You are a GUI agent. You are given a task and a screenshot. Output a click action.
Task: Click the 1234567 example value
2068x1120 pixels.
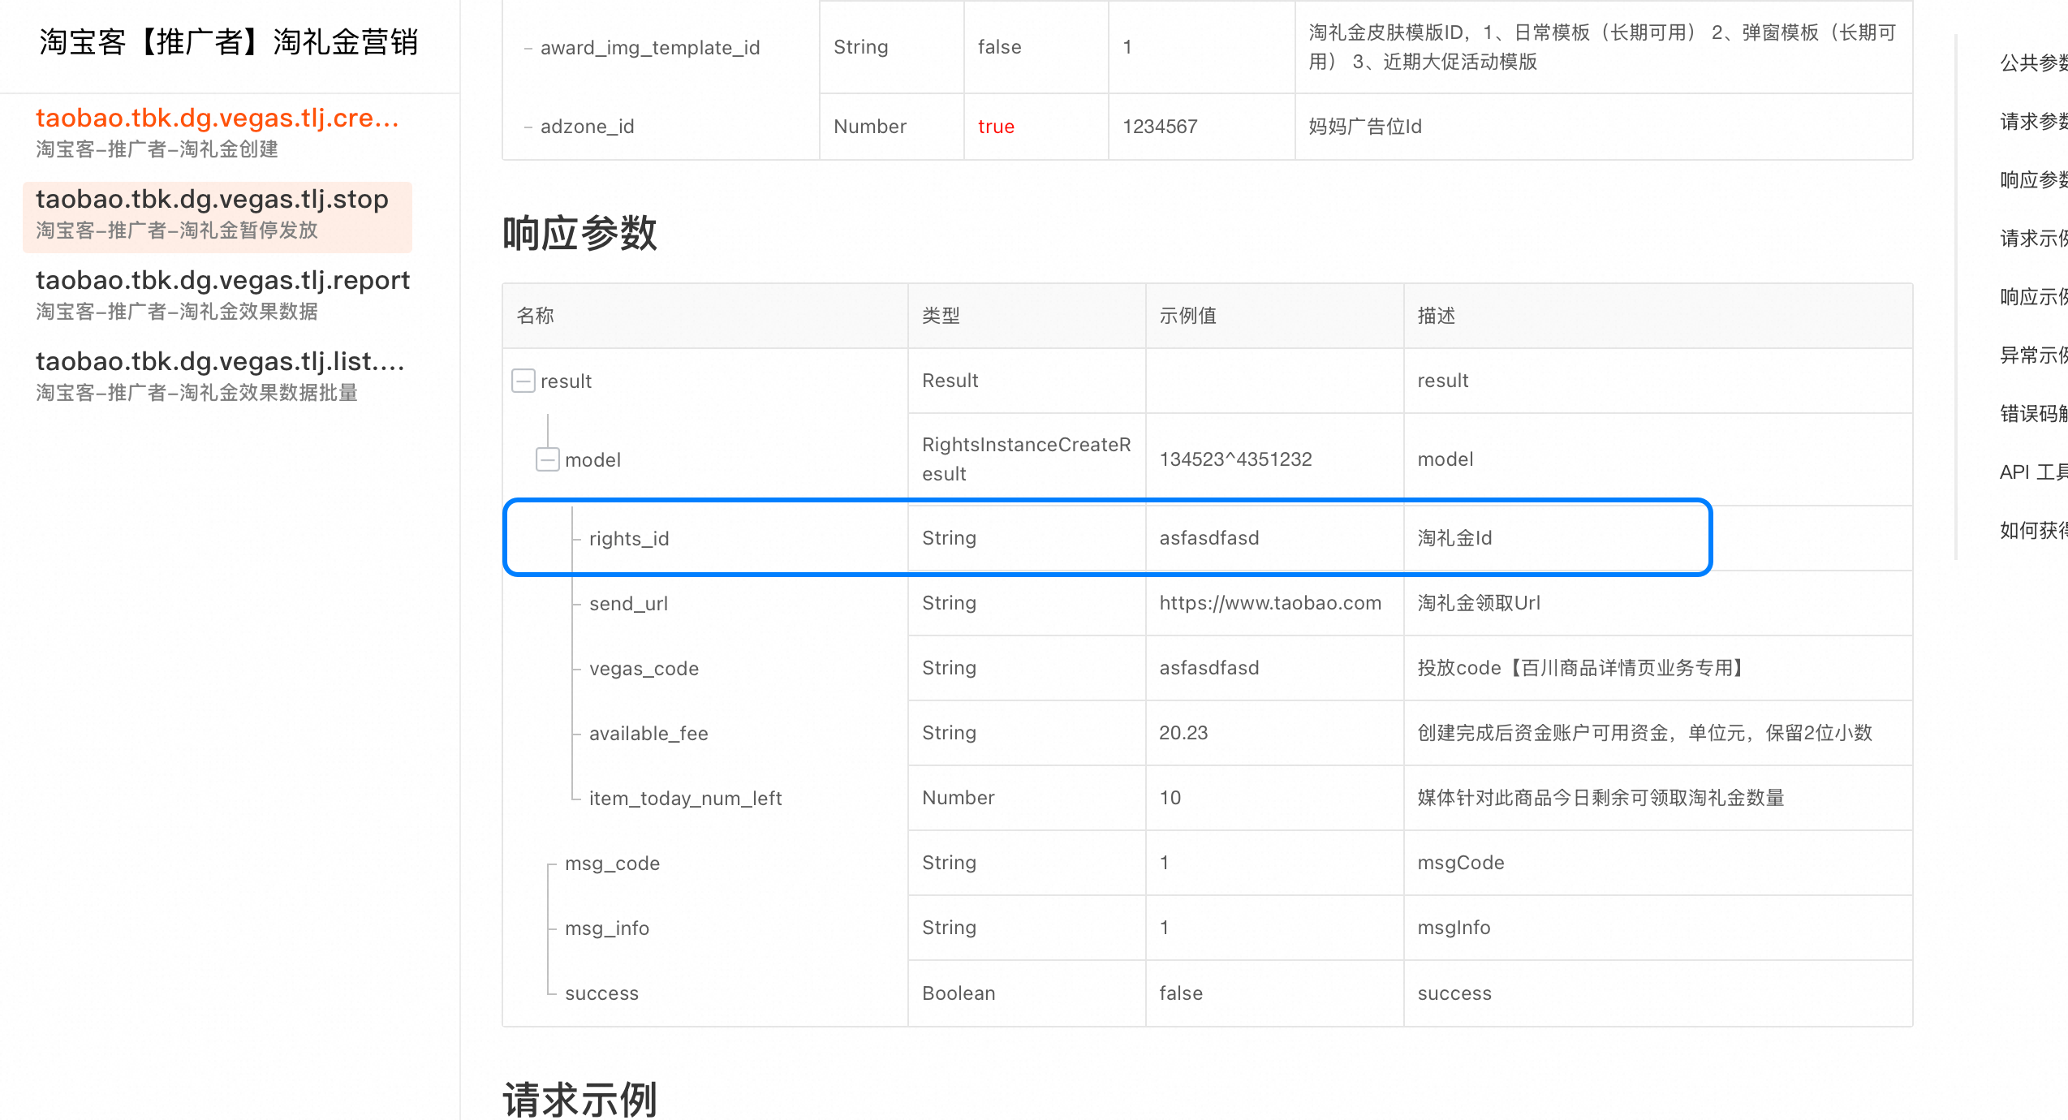(x=1160, y=127)
